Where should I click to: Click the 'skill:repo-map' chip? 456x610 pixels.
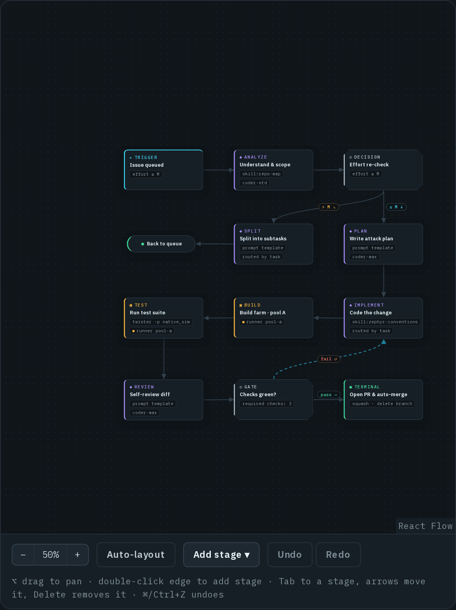point(262,174)
